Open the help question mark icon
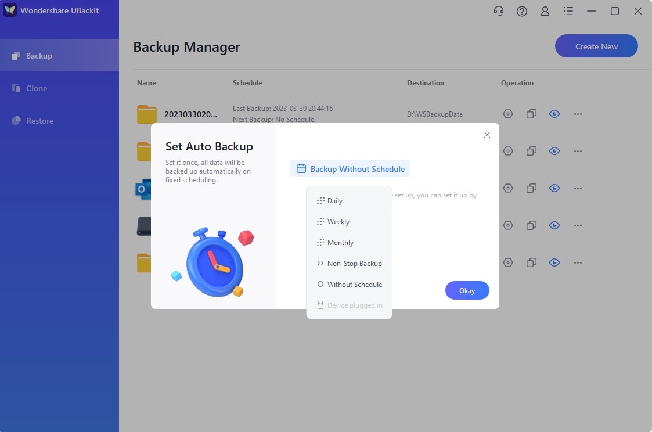 click(x=522, y=11)
